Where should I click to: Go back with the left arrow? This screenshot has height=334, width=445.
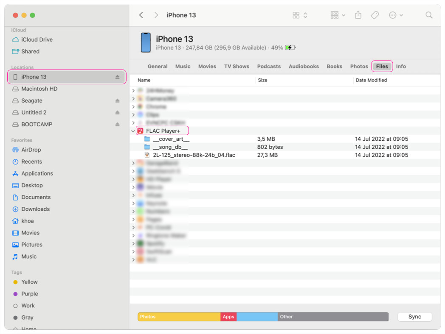[141, 15]
